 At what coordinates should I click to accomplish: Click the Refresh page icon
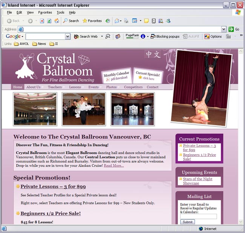pos(49,21)
